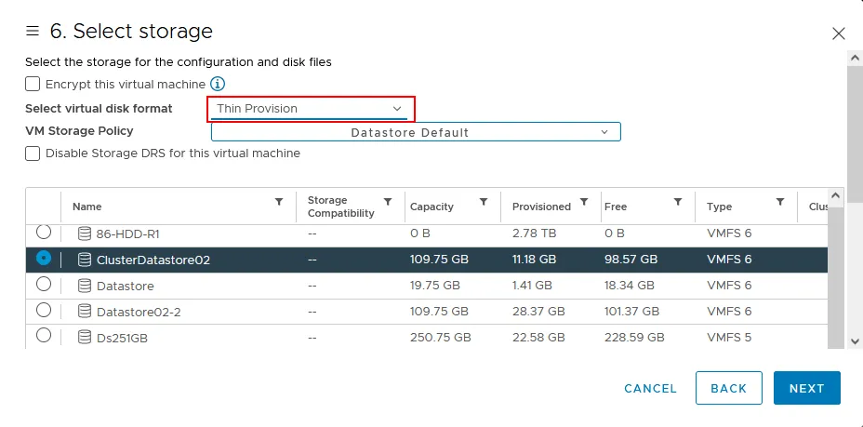Open the hamburger menu beside step title
863x427 pixels.
(x=33, y=32)
